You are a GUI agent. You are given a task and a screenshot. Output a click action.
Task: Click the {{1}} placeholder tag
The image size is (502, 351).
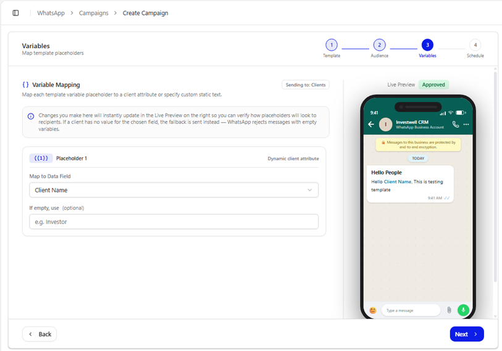[x=41, y=158]
